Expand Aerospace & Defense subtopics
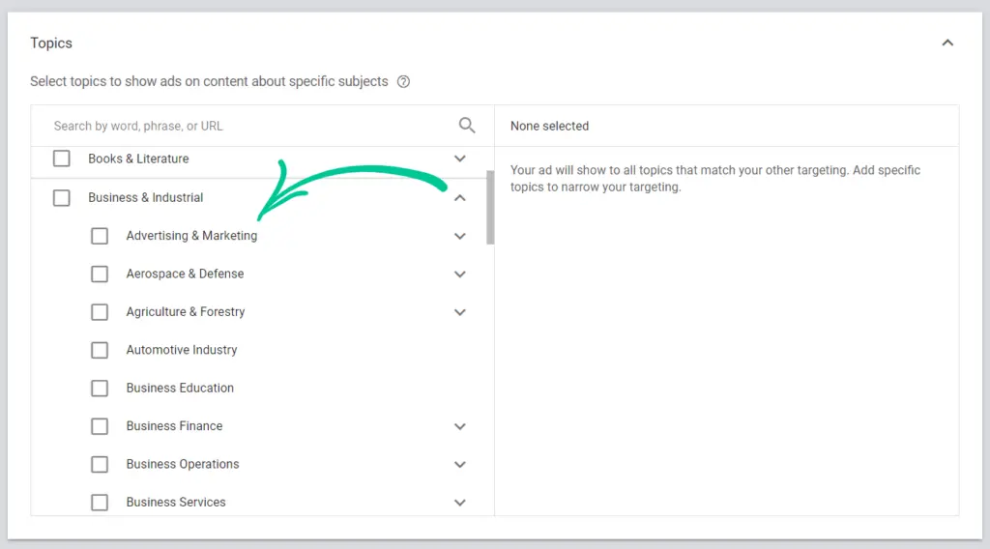 coord(460,274)
